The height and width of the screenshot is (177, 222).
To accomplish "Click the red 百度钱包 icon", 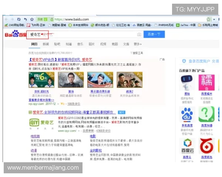I will pos(206,146).
